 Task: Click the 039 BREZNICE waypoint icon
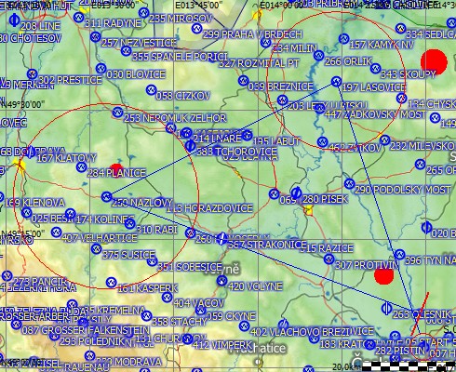pyautogui.click(x=243, y=81)
